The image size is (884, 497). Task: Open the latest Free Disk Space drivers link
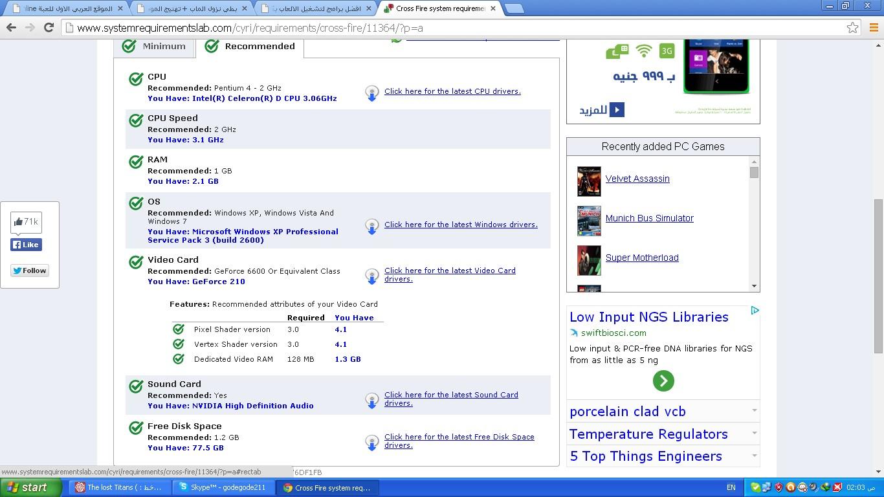pyautogui.click(x=459, y=441)
